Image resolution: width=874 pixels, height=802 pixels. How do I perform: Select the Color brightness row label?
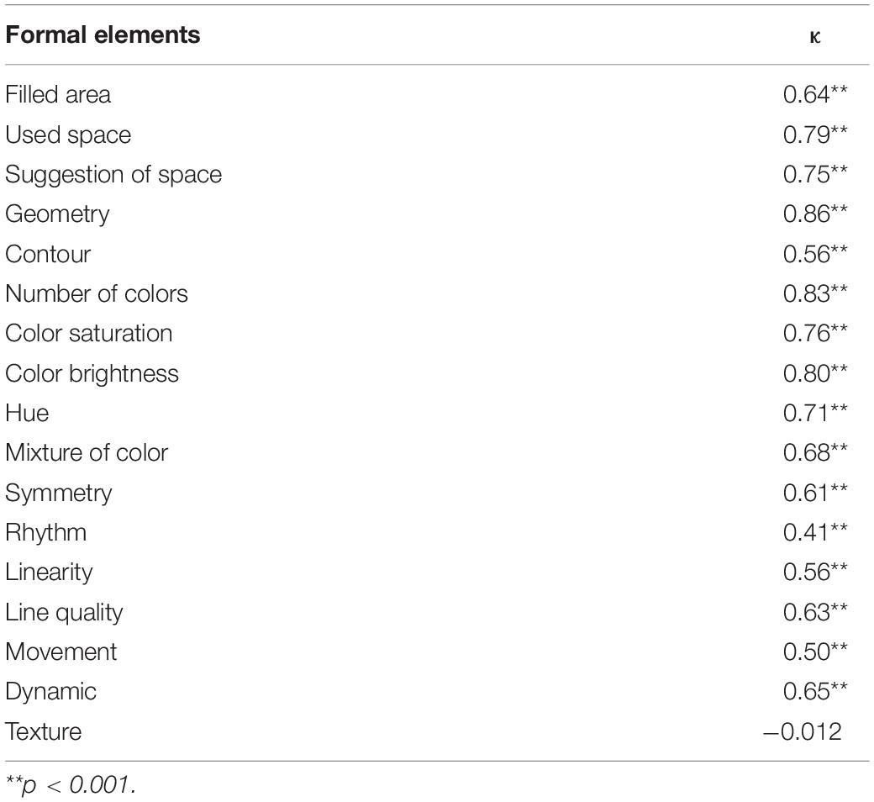[92, 373]
